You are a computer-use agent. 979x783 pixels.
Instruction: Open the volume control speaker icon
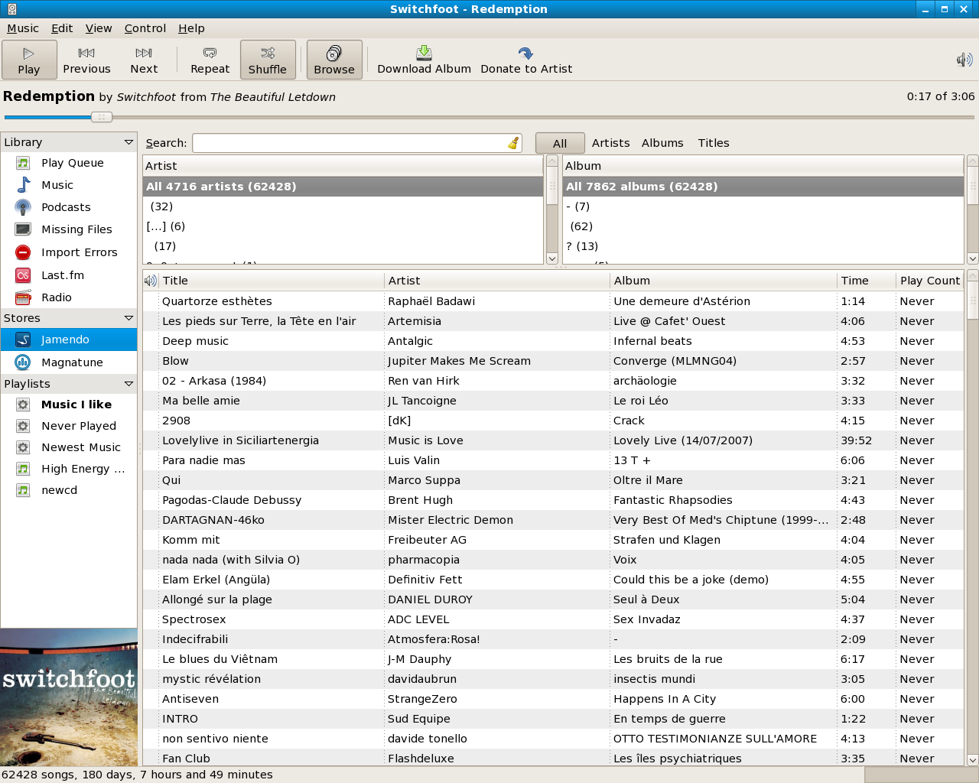[x=964, y=60]
